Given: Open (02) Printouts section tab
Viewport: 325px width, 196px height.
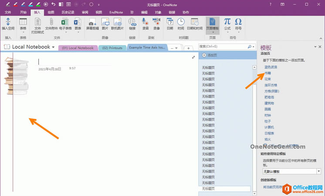Looking at the screenshot, I should tap(112, 48).
